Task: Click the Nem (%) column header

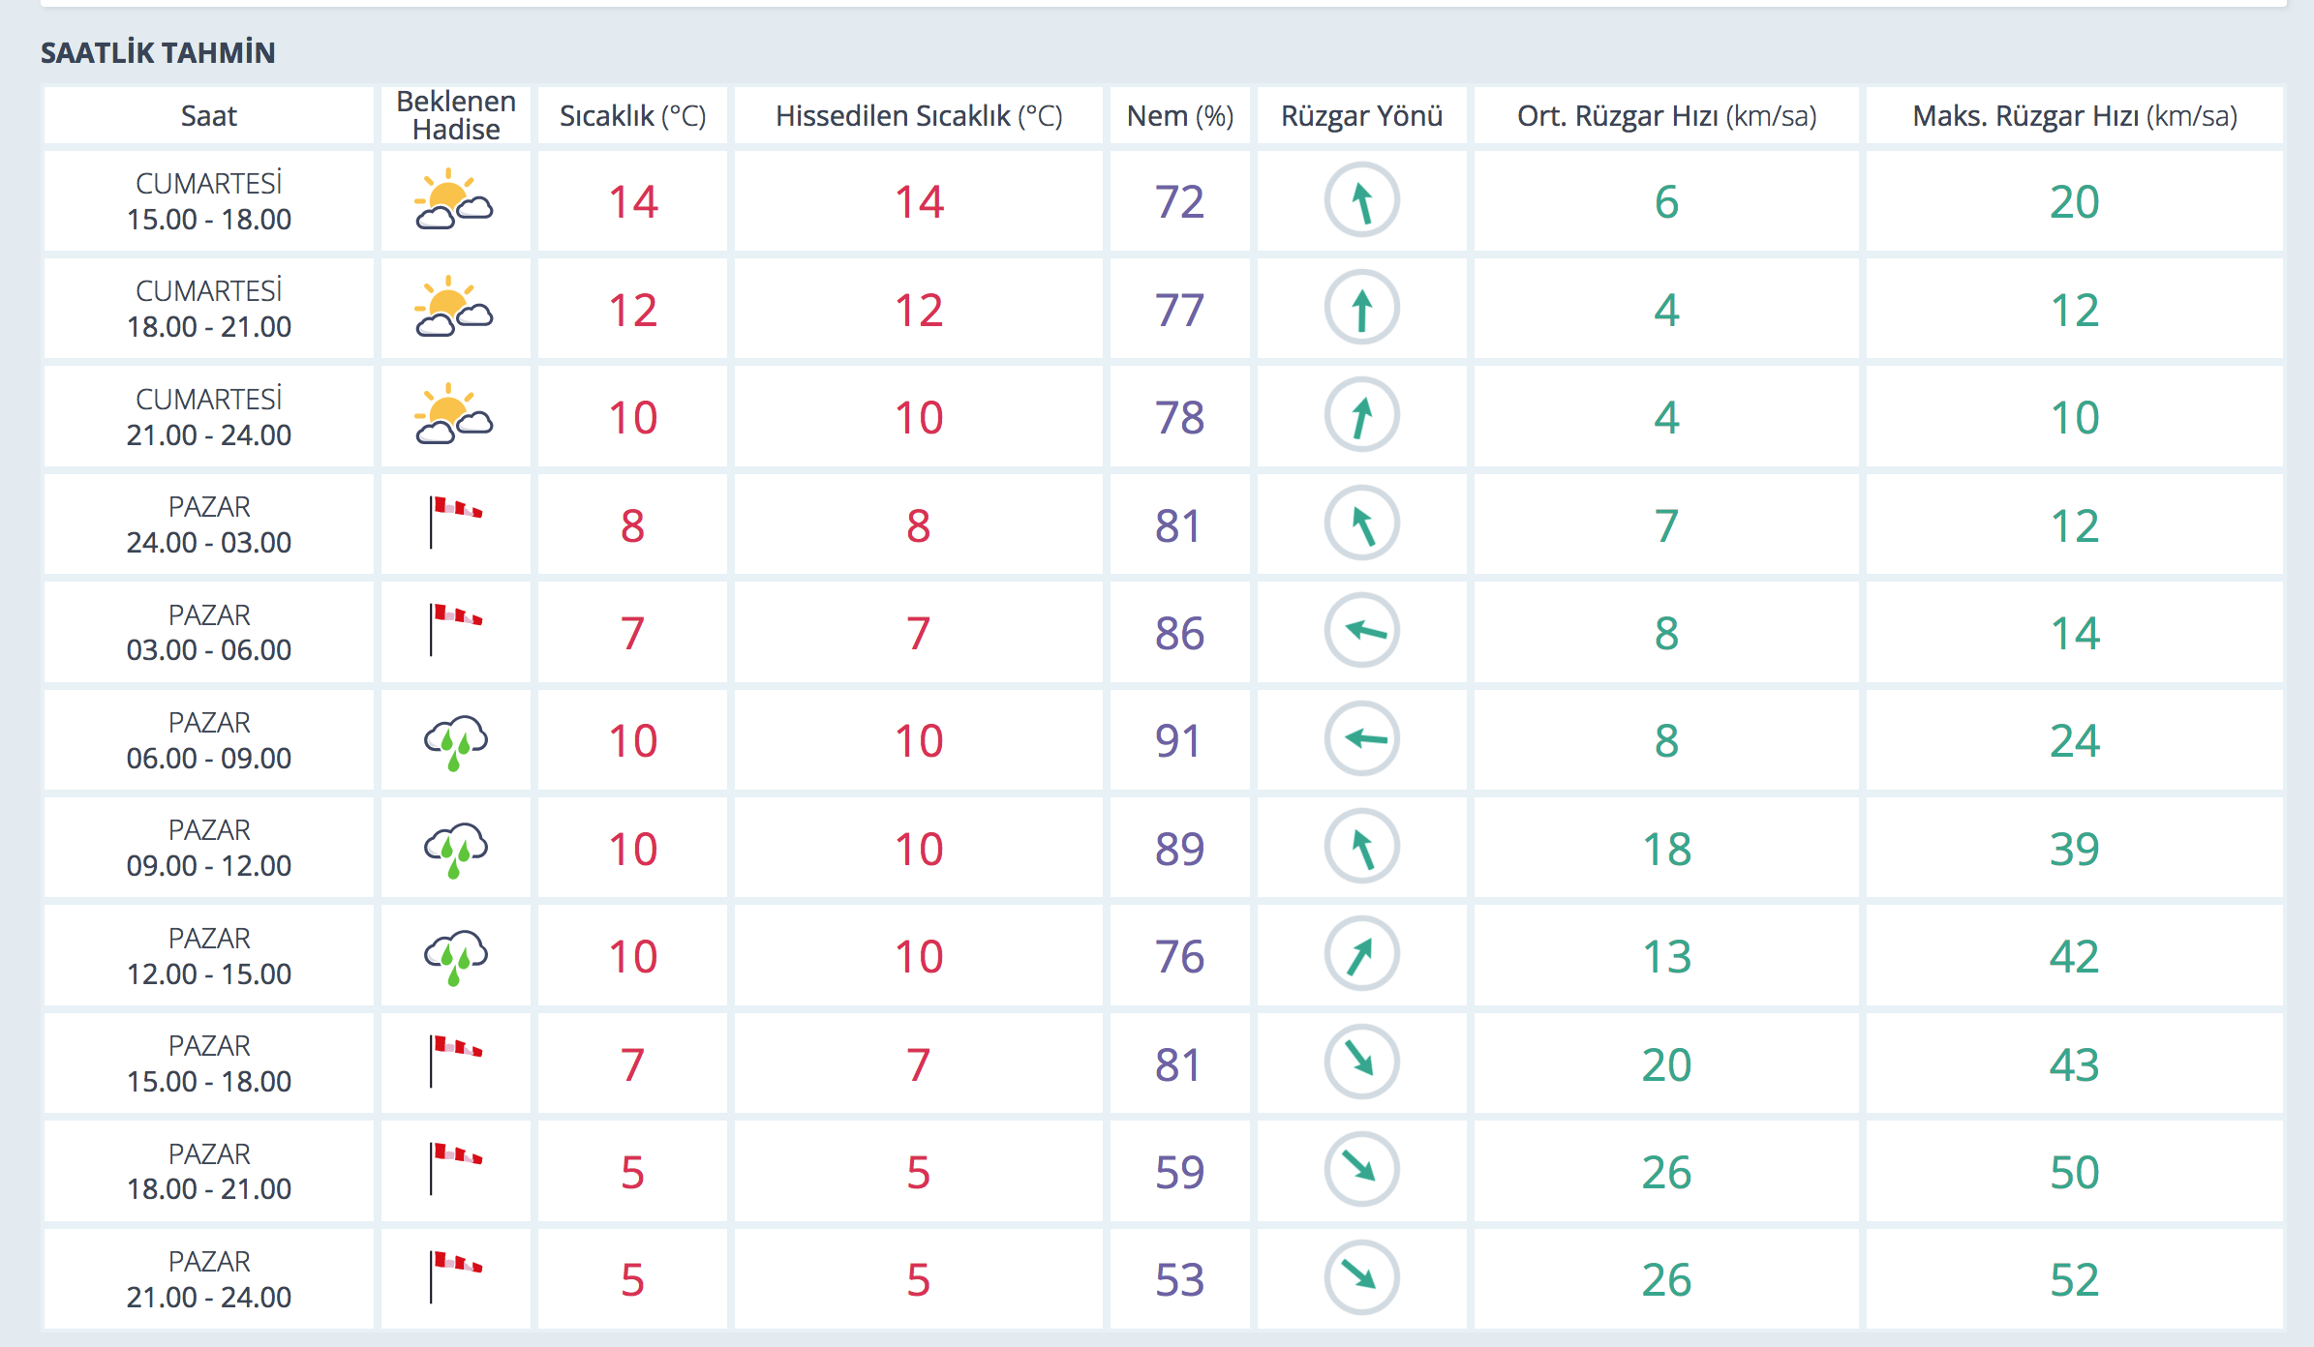Action: pos(1179,116)
